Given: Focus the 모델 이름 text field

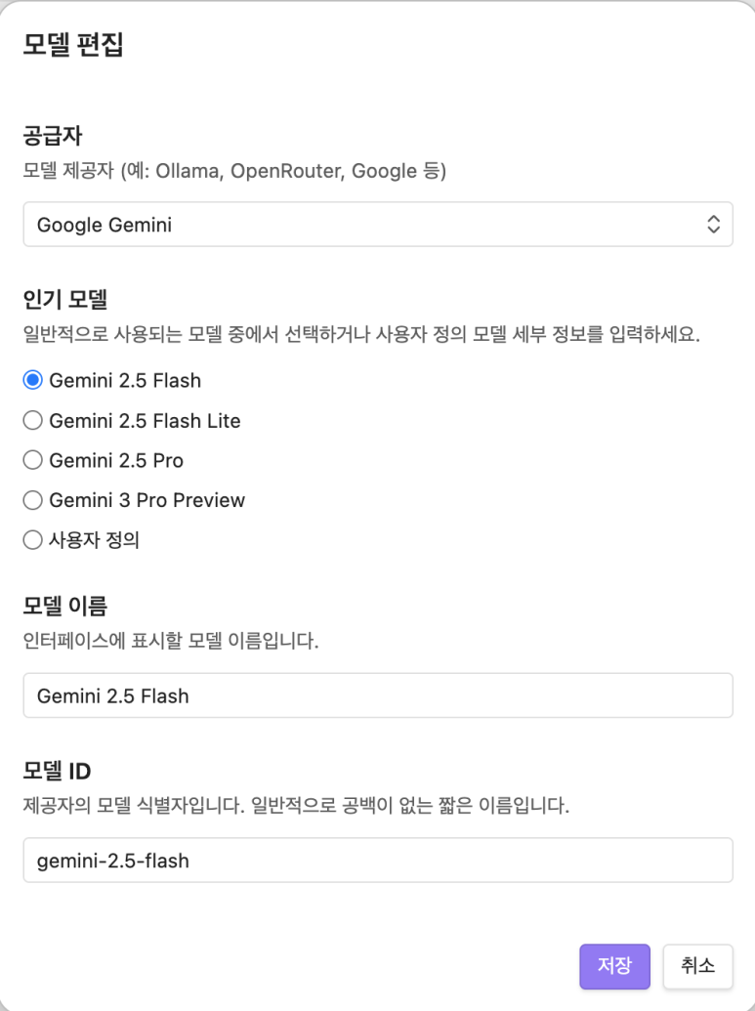Looking at the screenshot, I should tap(377, 695).
